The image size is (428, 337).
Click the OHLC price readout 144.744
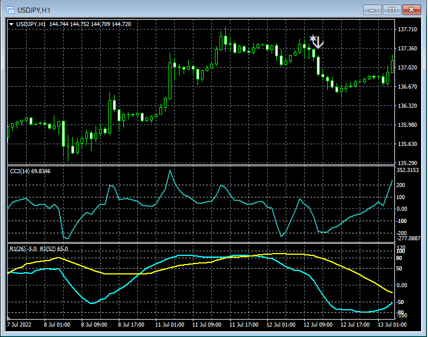tap(60, 24)
